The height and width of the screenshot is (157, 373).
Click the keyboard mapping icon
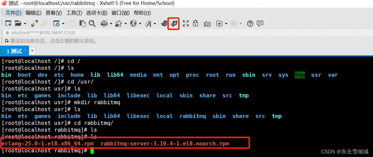(x=207, y=24)
